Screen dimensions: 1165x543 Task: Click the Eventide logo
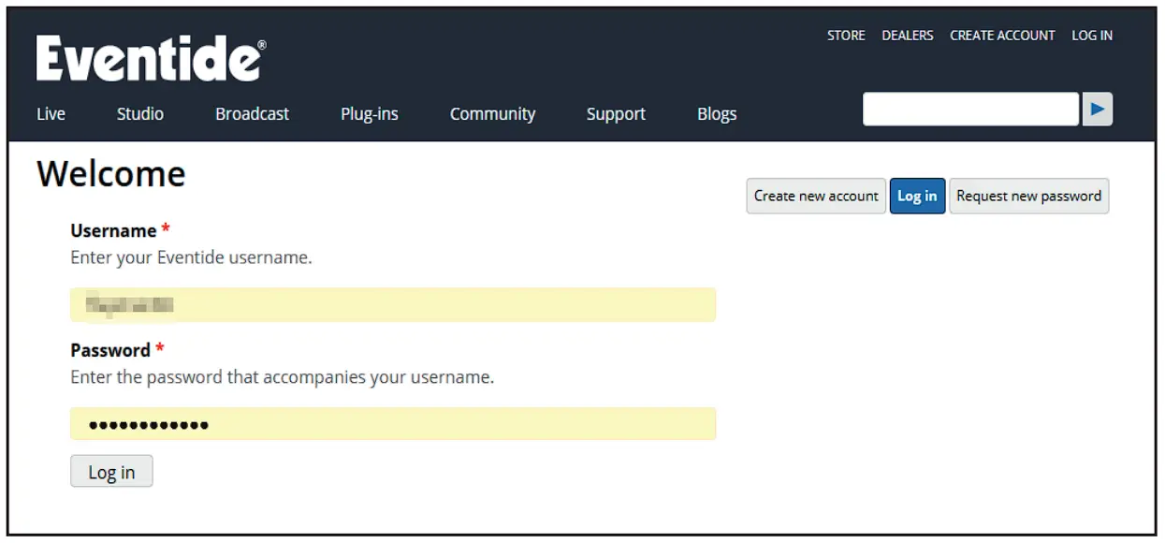click(151, 59)
